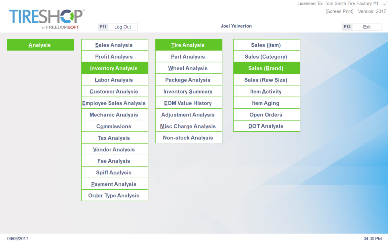Viewport: 388px width, 242px height.
Task: Open DOT Analysis report
Action: [x=266, y=126]
